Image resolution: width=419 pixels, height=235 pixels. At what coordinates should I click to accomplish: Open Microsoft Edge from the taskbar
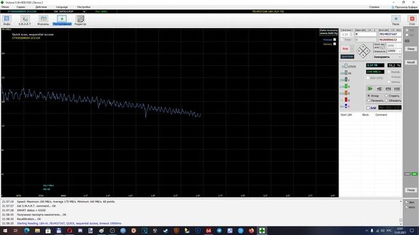coord(27,230)
